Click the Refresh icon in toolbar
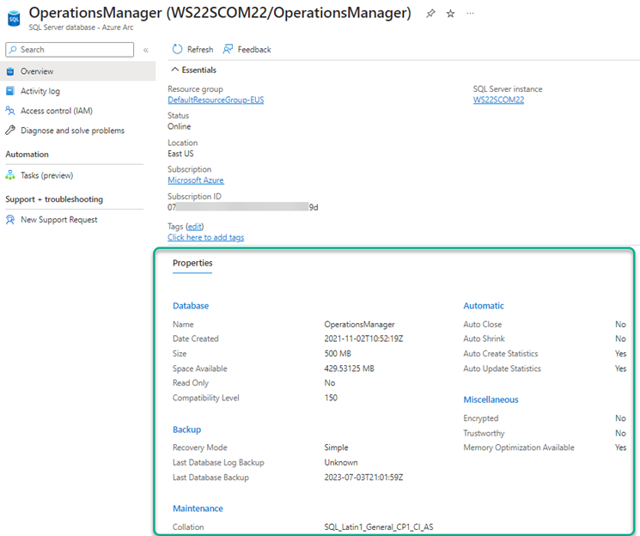Image resolution: width=640 pixels, height=536 pixels. point(178,50)
